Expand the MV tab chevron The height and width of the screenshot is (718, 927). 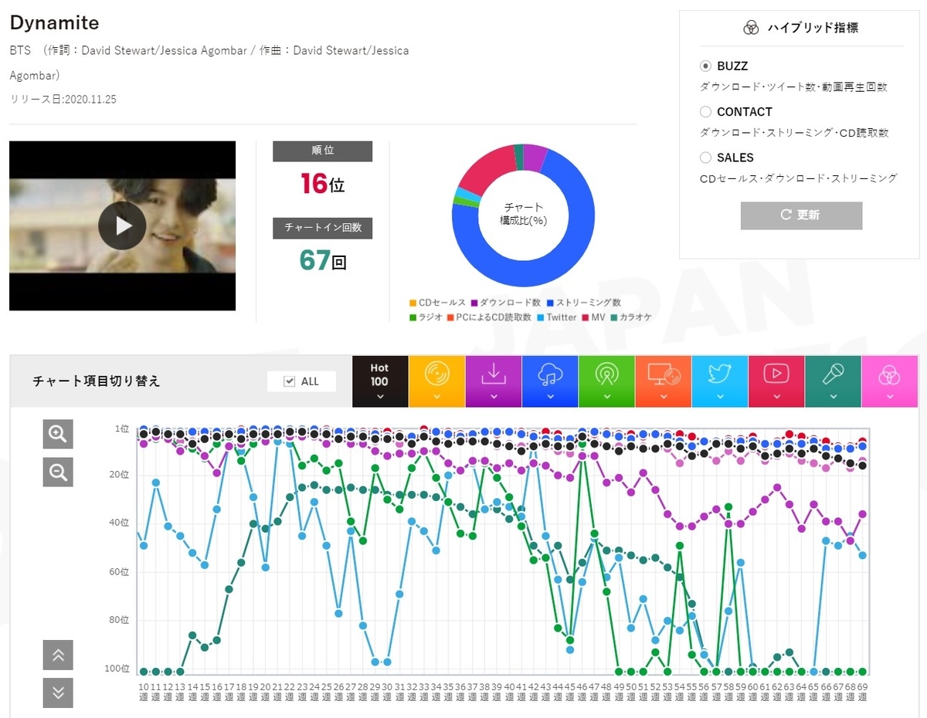[776, 397]
